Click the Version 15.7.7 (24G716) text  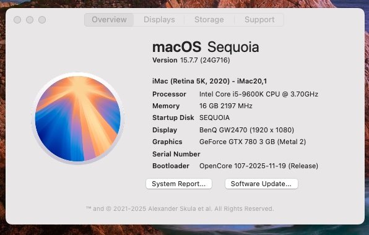click(x=191, y=60)
